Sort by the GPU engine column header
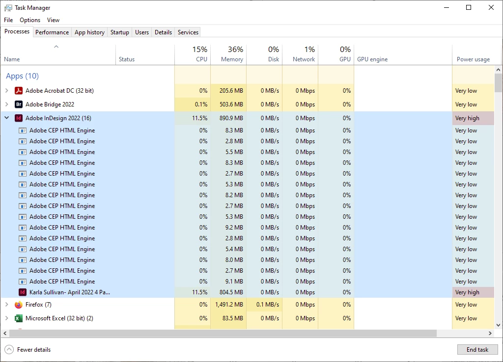The height and width of the screenshot is (362, 503). coord(403,54)
